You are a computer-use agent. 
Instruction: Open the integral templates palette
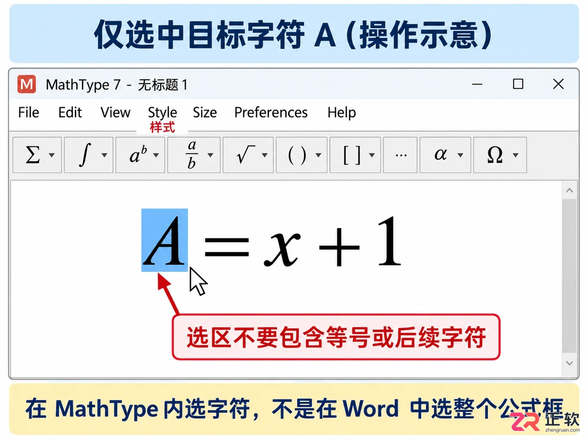click(x=88, y=155)
